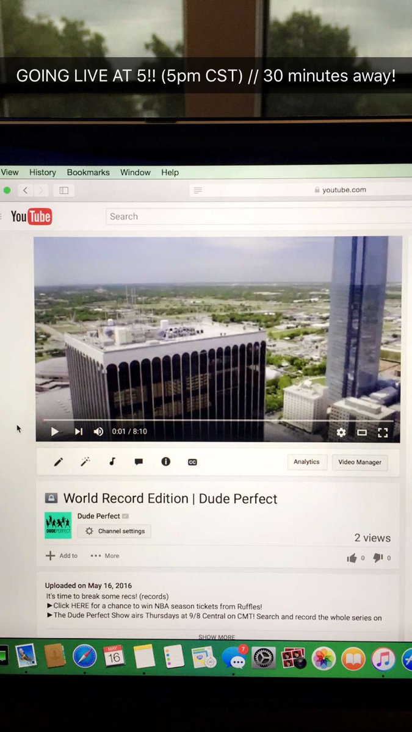Open Reminders icon in Dock
This screenshot has height=732, width=412.
click(174, 657)
